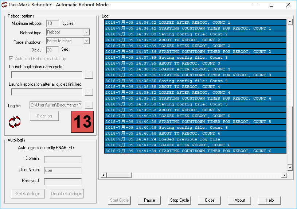The image size is (297, 209).
Task: Click the red circular reboot arrows icon
Action: pos(15,122)
